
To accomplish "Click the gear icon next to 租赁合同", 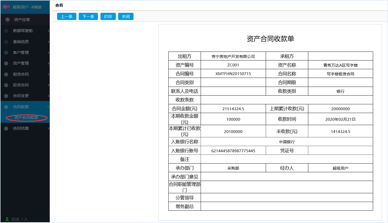I will coord(6,74).
